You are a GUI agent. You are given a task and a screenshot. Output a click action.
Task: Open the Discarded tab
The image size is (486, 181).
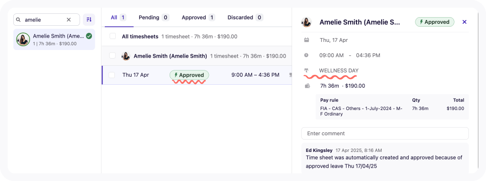point(245,17)
